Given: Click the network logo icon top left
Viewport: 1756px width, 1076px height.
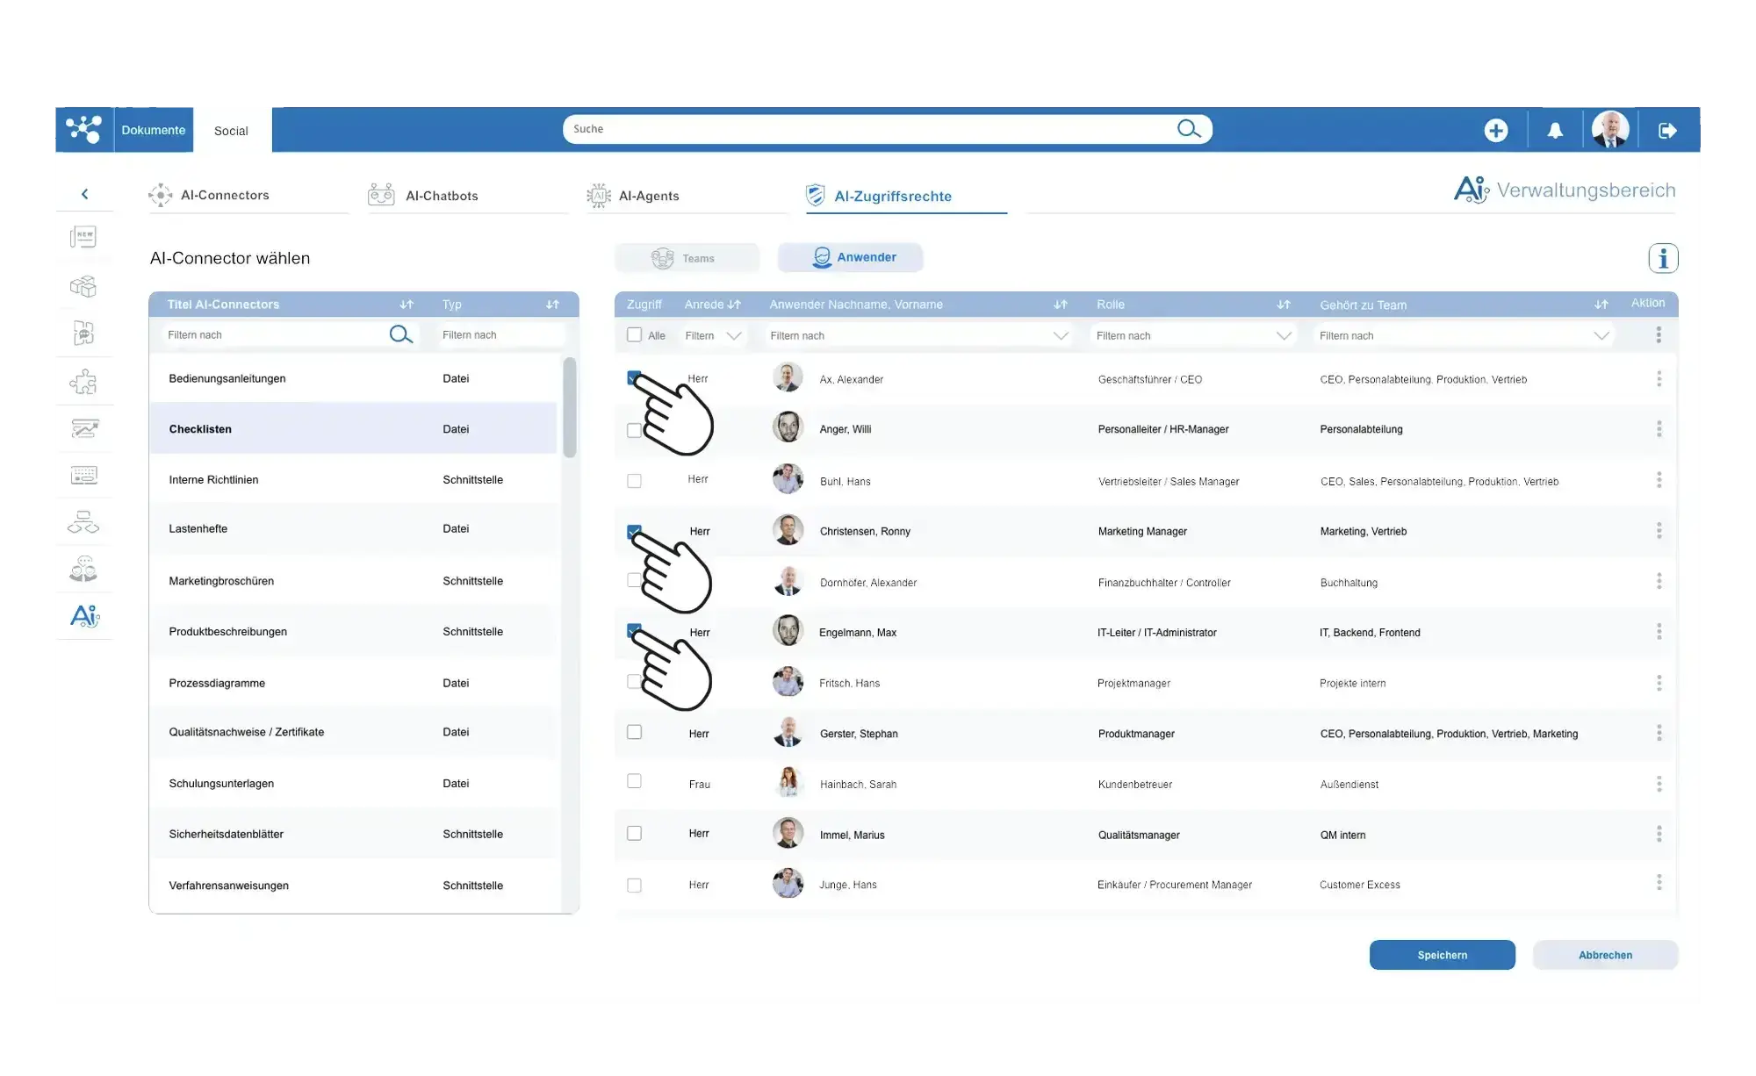Looking at the screenshot, I should click(83, 129).
